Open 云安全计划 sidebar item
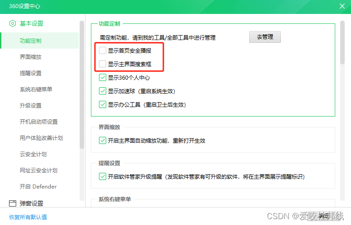351x225 pixels. pos(33,154)
